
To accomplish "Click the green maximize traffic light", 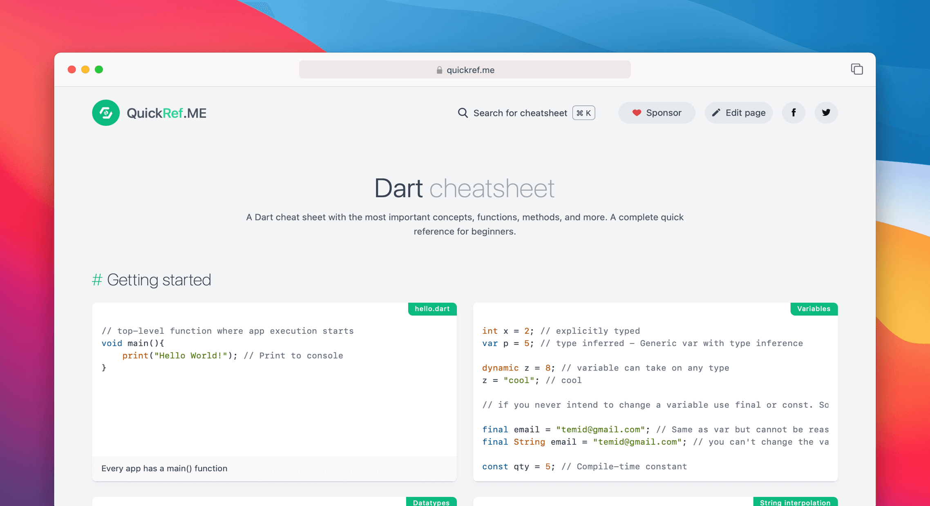I will coord(99,69).
